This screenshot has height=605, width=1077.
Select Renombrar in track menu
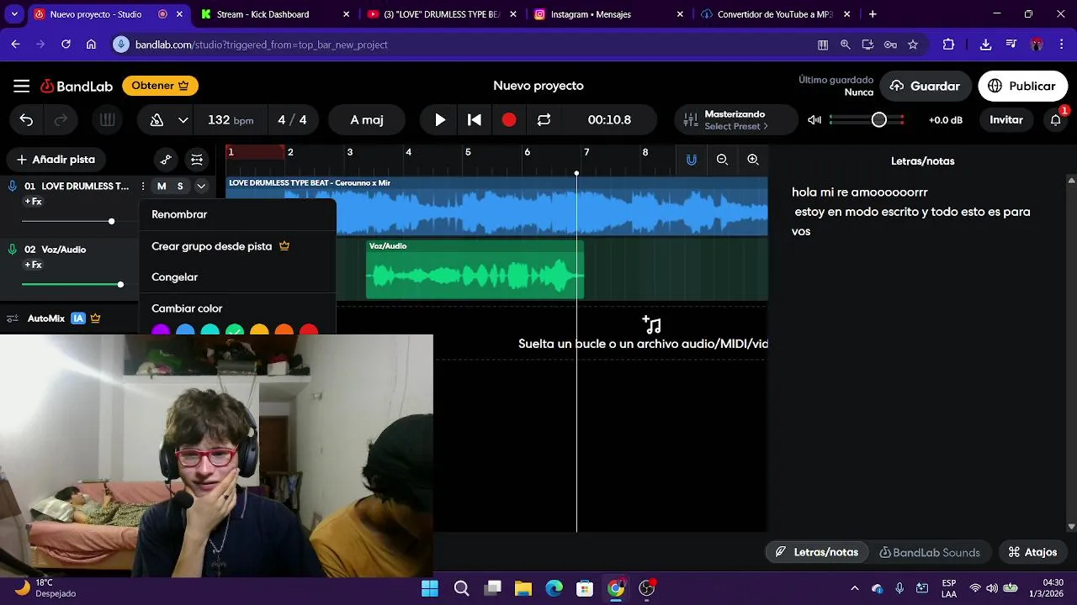(x=237, y=214)
